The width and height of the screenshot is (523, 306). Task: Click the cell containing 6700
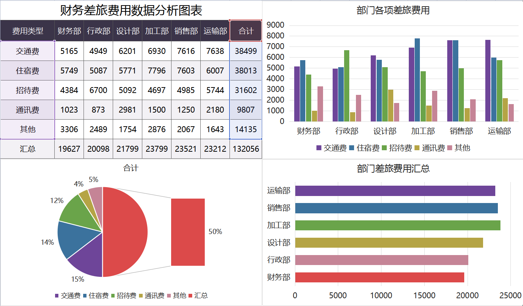click(98, 90)
